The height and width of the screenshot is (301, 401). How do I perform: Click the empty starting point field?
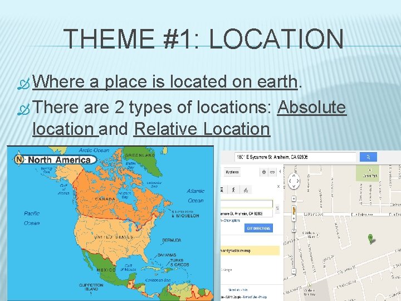(247, 204)
